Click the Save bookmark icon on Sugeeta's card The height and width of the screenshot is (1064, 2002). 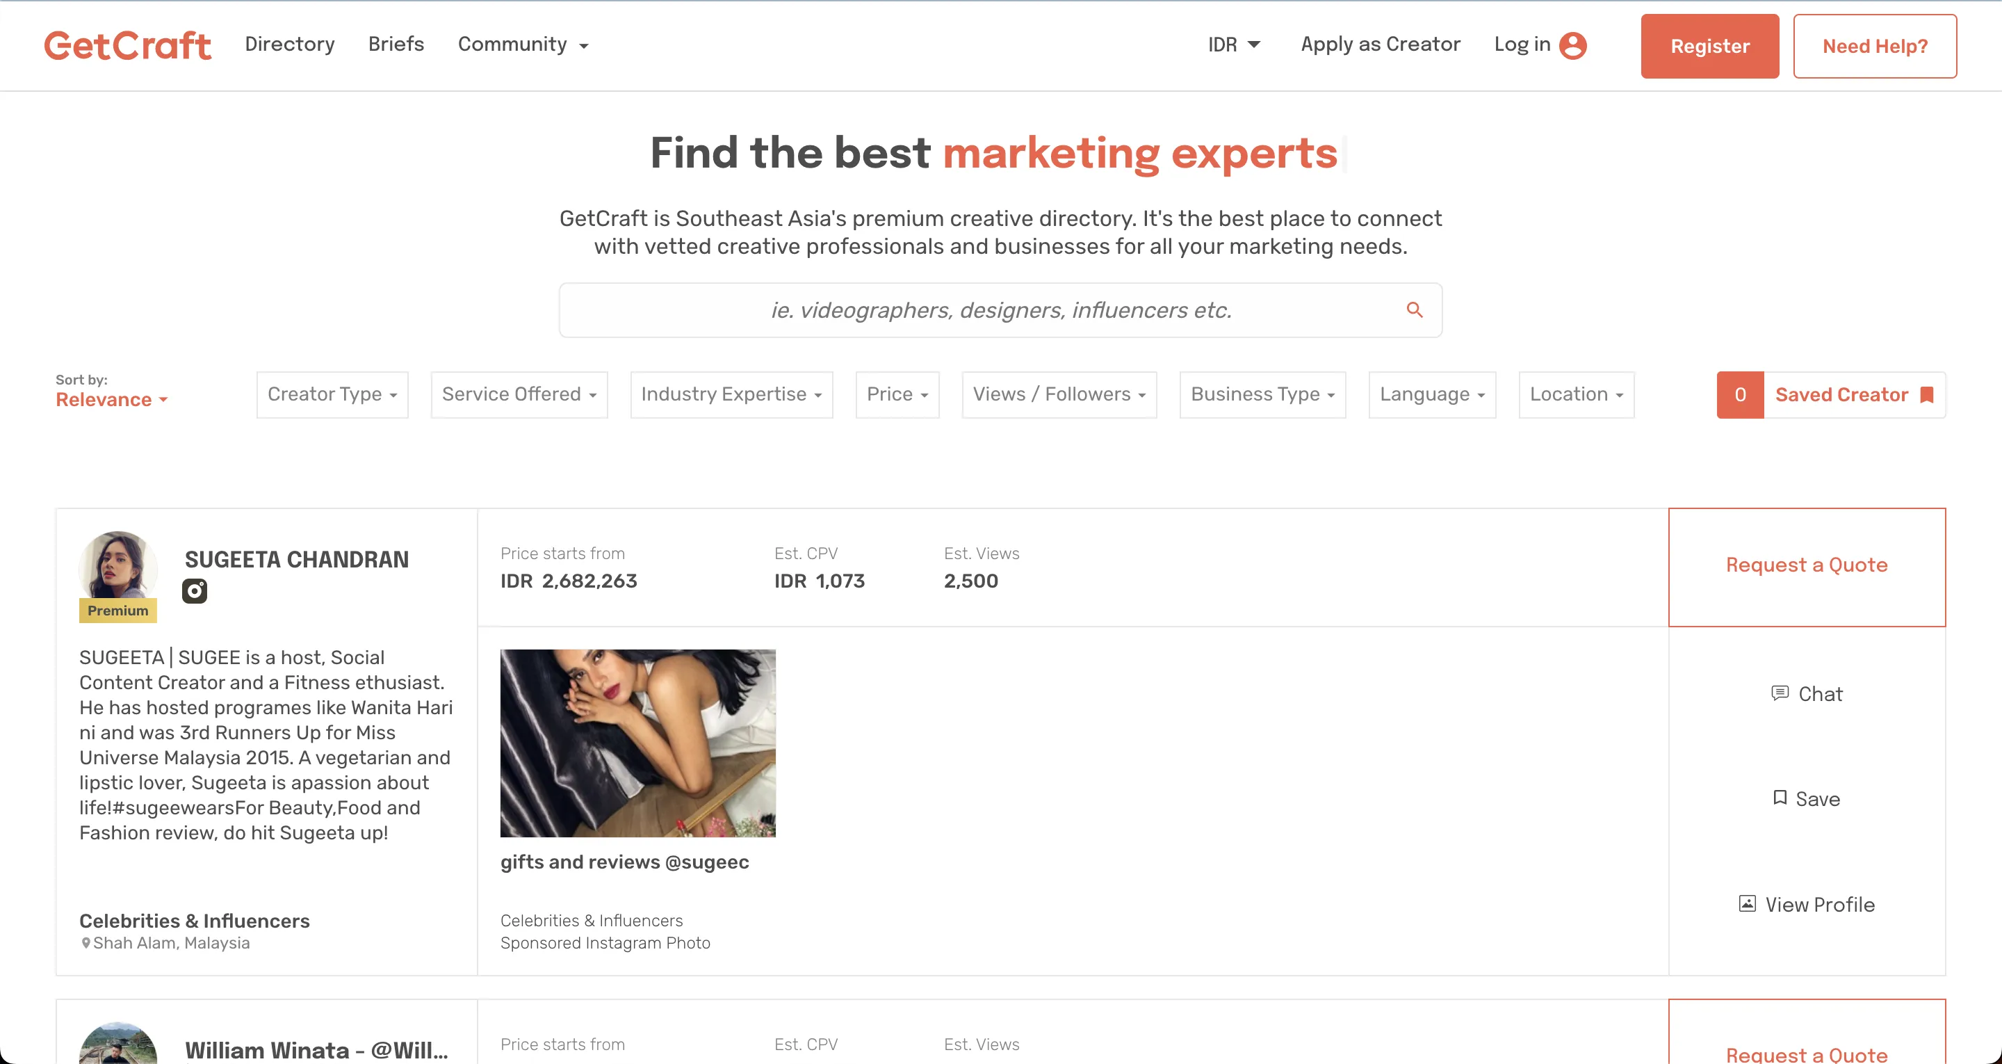point(1780,797)
